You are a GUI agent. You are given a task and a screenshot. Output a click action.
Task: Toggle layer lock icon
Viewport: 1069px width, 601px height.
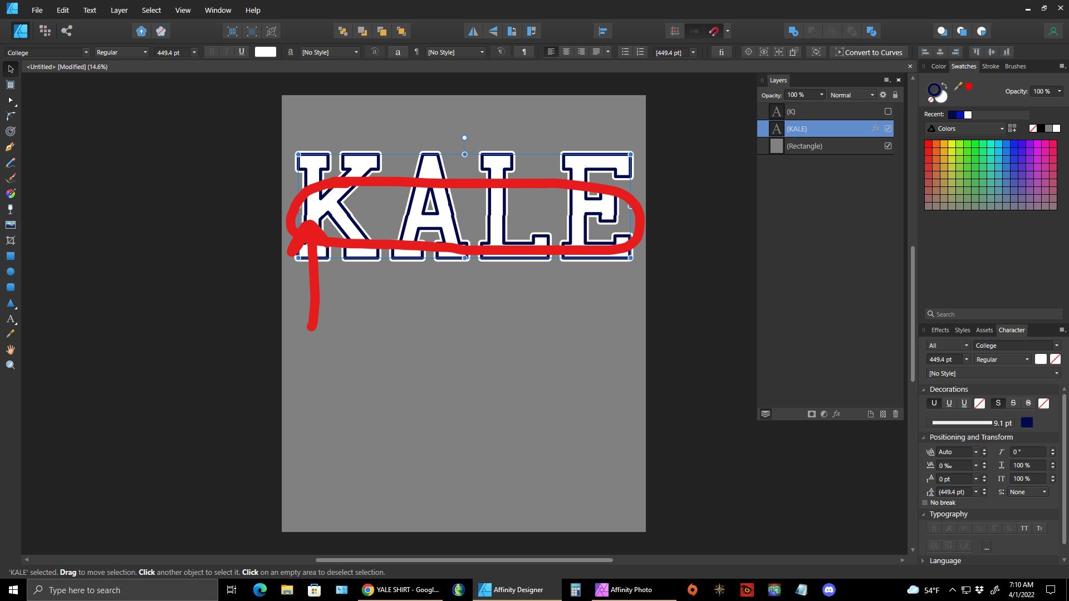coord(895,95)
